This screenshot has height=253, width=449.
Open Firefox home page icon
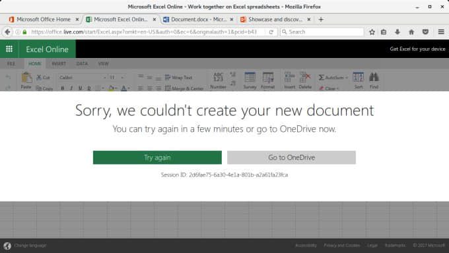pos(411,32)
